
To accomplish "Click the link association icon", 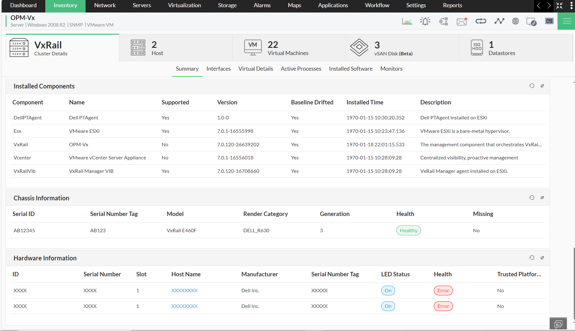I will click(x=481, y=21).
